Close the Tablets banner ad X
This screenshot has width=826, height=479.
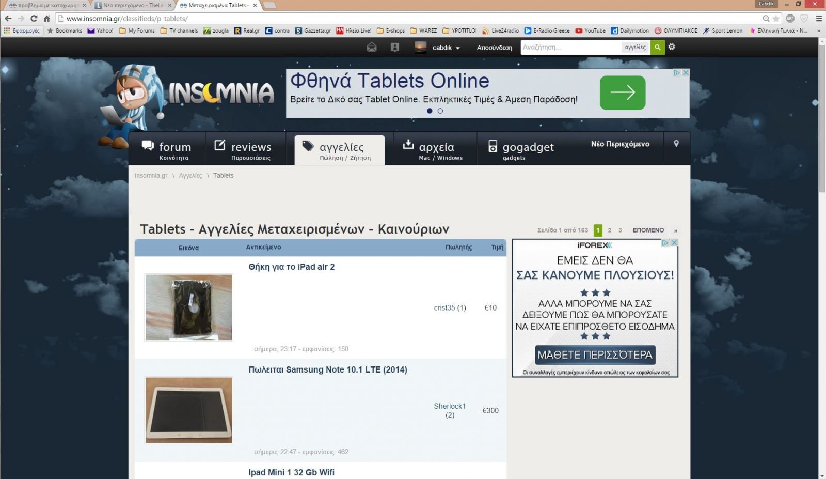click(x=686, y=73)
